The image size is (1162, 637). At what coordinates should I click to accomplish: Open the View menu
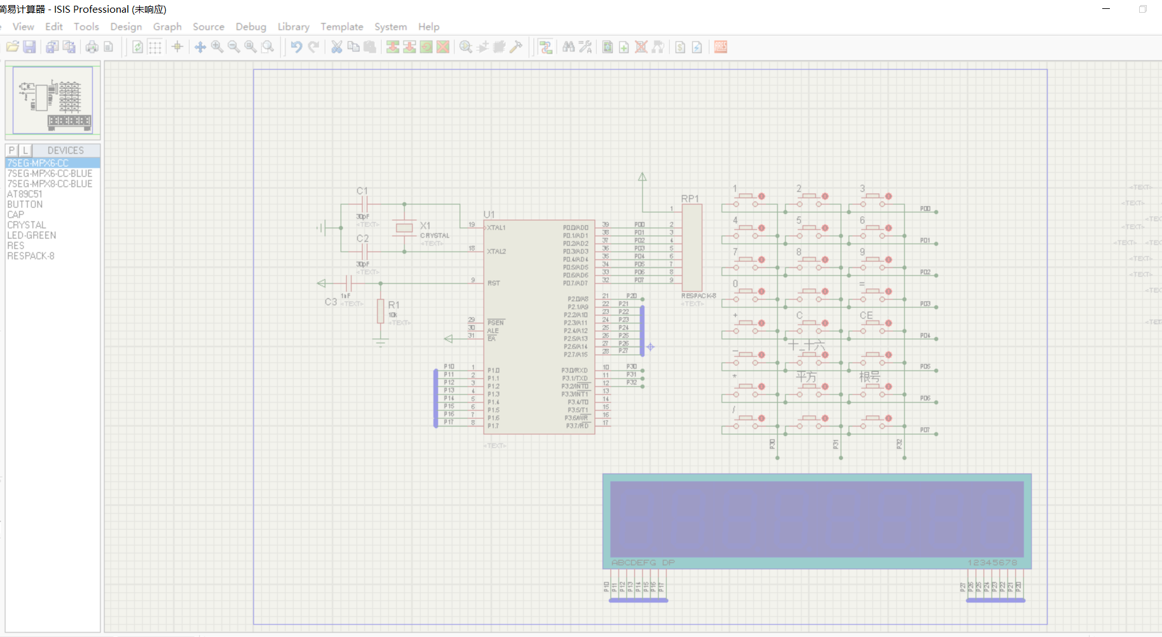point(24,27)
